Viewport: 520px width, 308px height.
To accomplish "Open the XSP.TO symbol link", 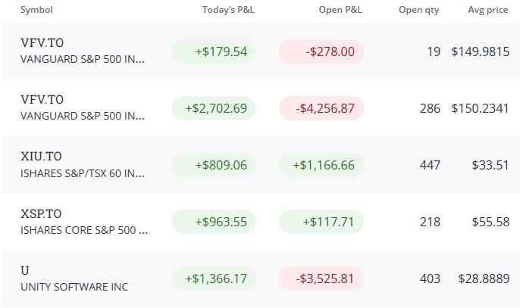I will click(x=41, y=213).
